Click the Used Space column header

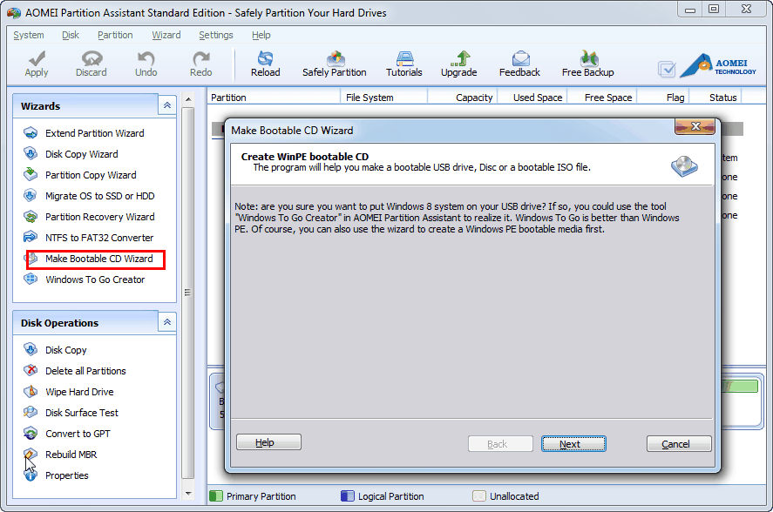(532, 97)
